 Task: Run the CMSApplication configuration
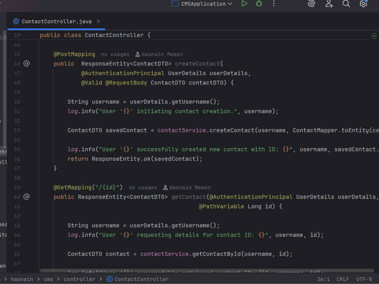tap(244, 4)
